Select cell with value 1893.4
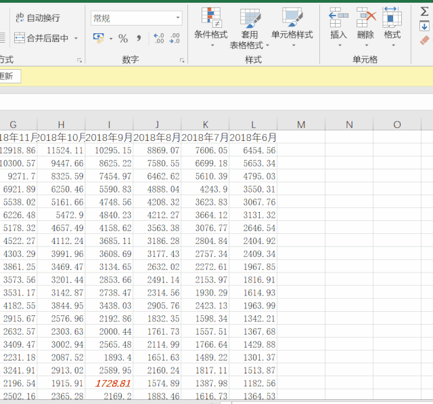Screen dimensions: 433x404 pyautogui.click(x=109, y=357)
